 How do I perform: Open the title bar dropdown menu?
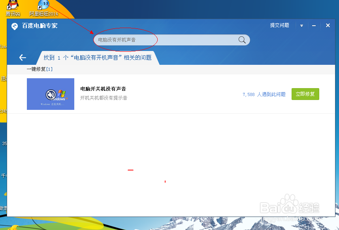[x=301, y=25]
